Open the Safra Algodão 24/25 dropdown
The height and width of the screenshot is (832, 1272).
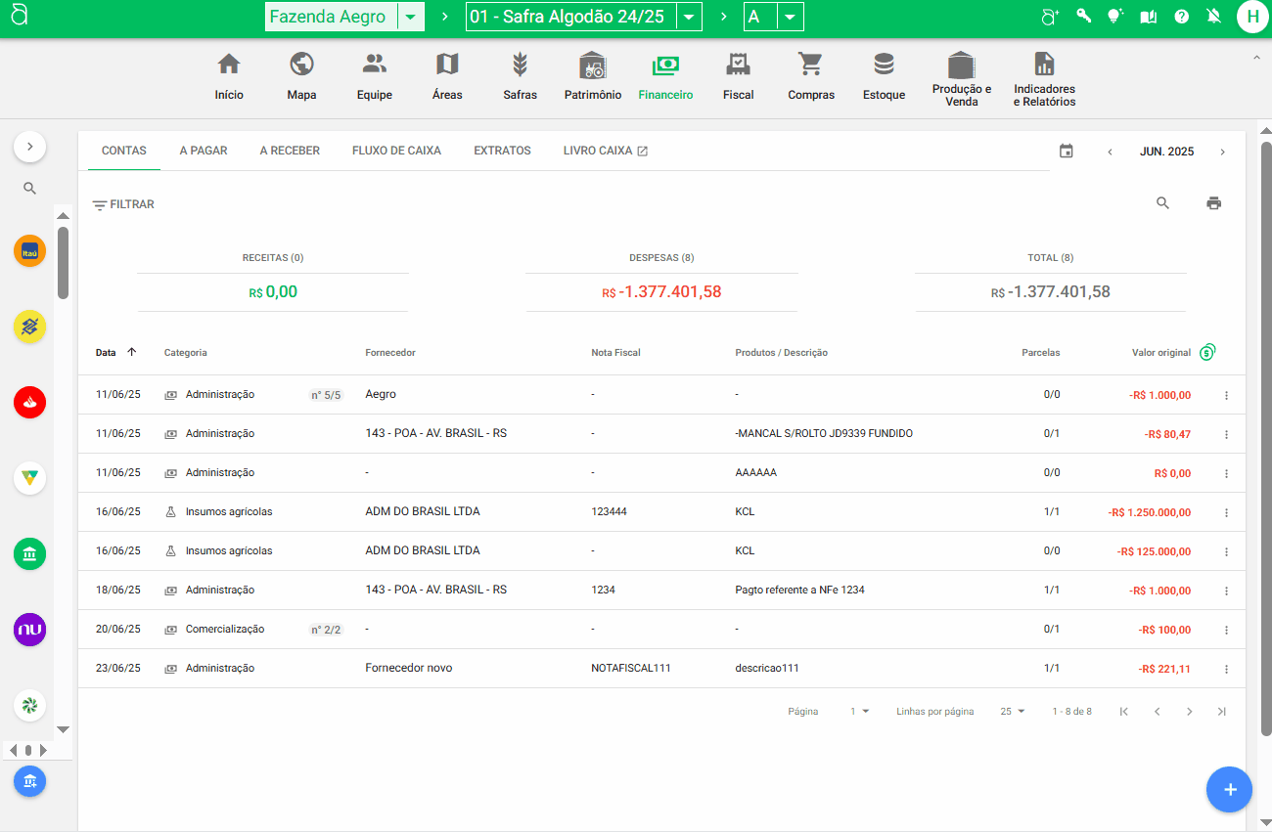click(x=690, y=17)
